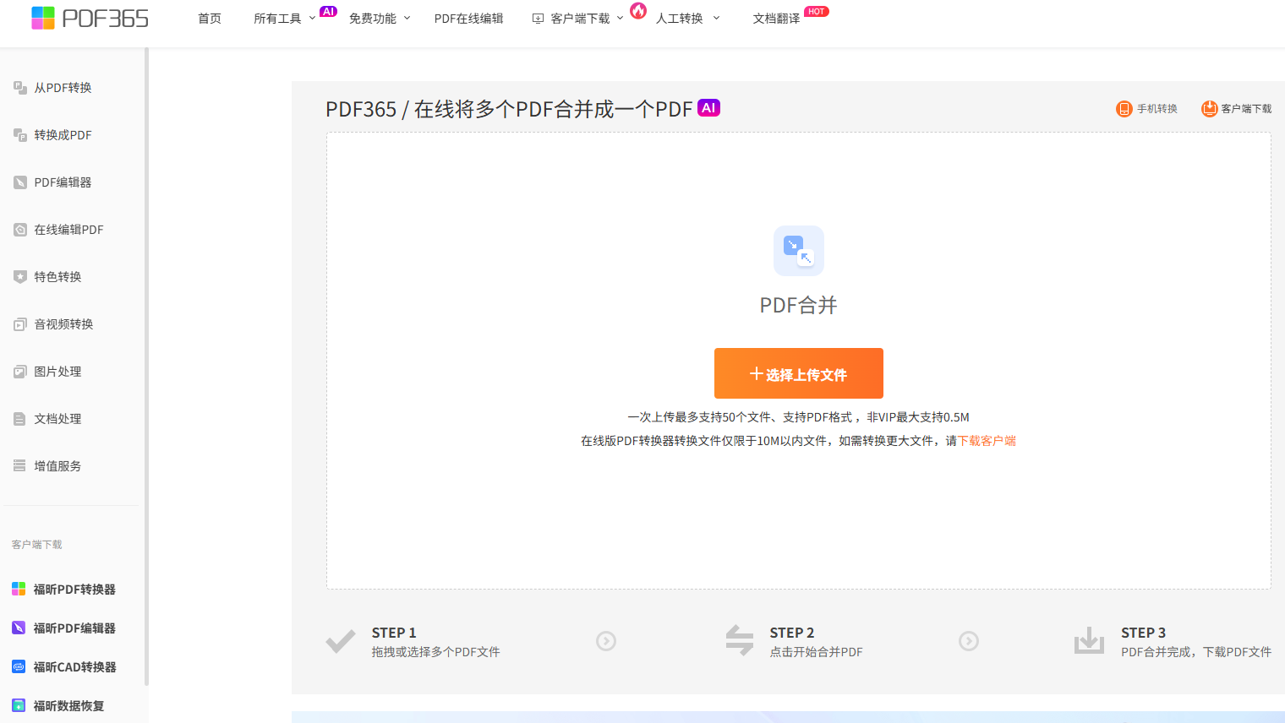Viewport: 1285px width, 723px height.
Task: Open PDF在线编辑 in the top navigation
Action: pos(468,19)
